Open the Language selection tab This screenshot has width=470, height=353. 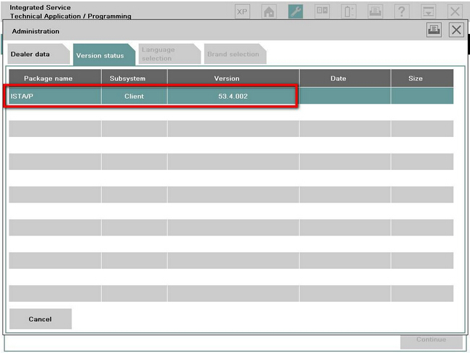170,54
